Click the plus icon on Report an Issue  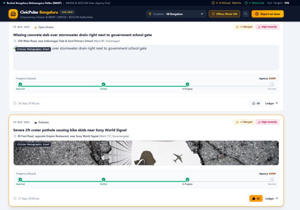(257, 14)
